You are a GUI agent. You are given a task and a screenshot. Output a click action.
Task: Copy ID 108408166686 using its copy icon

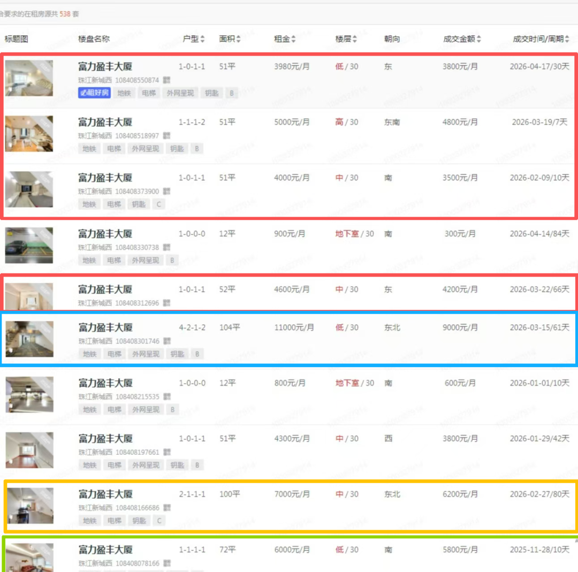(166, 507)
